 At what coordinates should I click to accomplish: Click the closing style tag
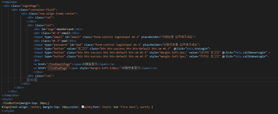[x=8, y=111]
